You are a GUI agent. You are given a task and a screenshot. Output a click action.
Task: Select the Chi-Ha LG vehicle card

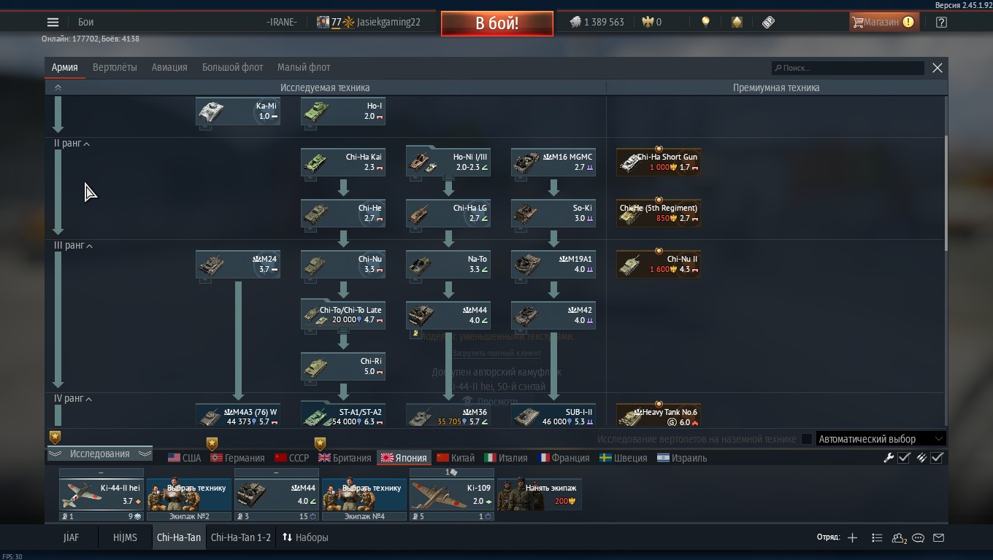click(448, 214)
